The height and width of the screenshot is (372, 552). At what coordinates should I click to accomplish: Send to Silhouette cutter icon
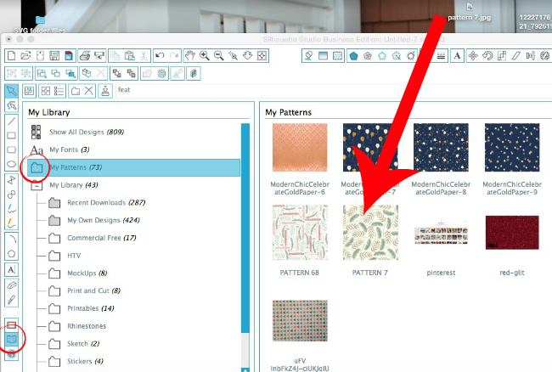(99, 55)
